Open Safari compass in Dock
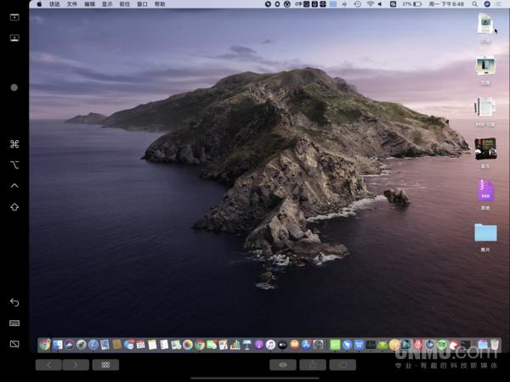The width and height of the screenshot is (510, 382). (x=93, y=345)
